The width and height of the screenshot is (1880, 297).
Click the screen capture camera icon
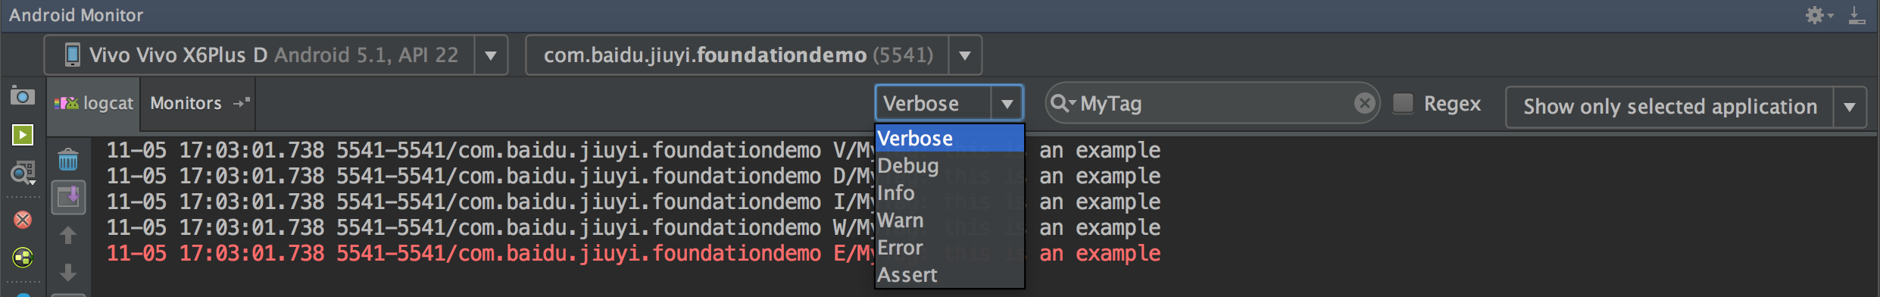tap(23, 96)
